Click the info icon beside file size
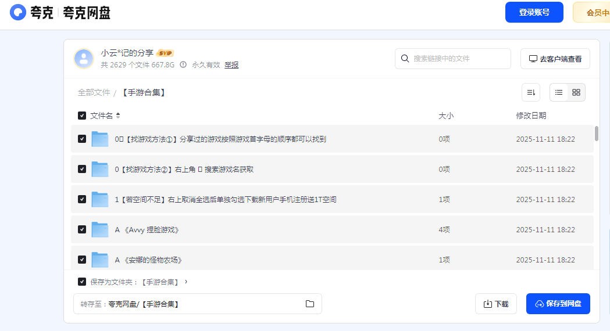 183,65
